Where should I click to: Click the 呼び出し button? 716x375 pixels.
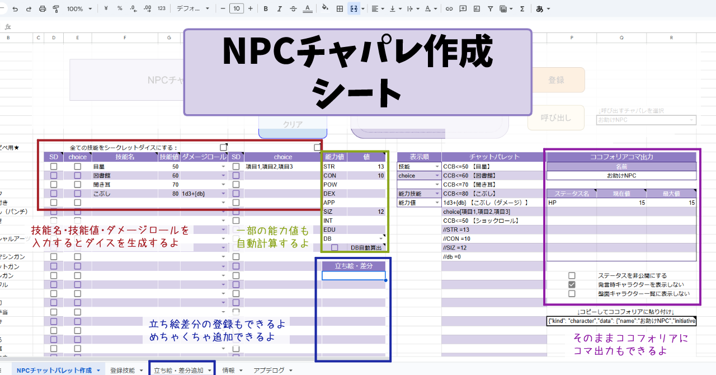555,118
